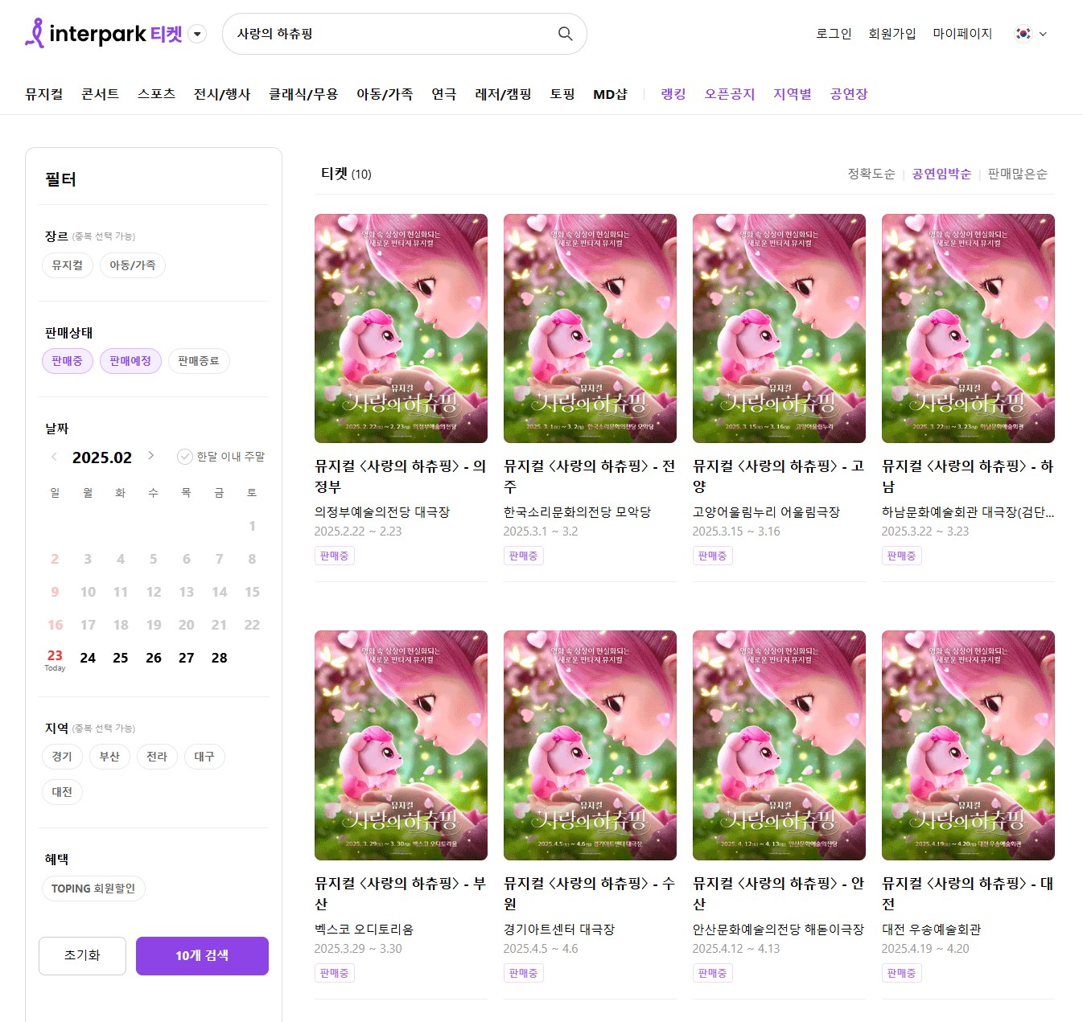Open the 대전 show poster thumbnail
This screenshot has width=1083, height=1022.
click(968, 745)
